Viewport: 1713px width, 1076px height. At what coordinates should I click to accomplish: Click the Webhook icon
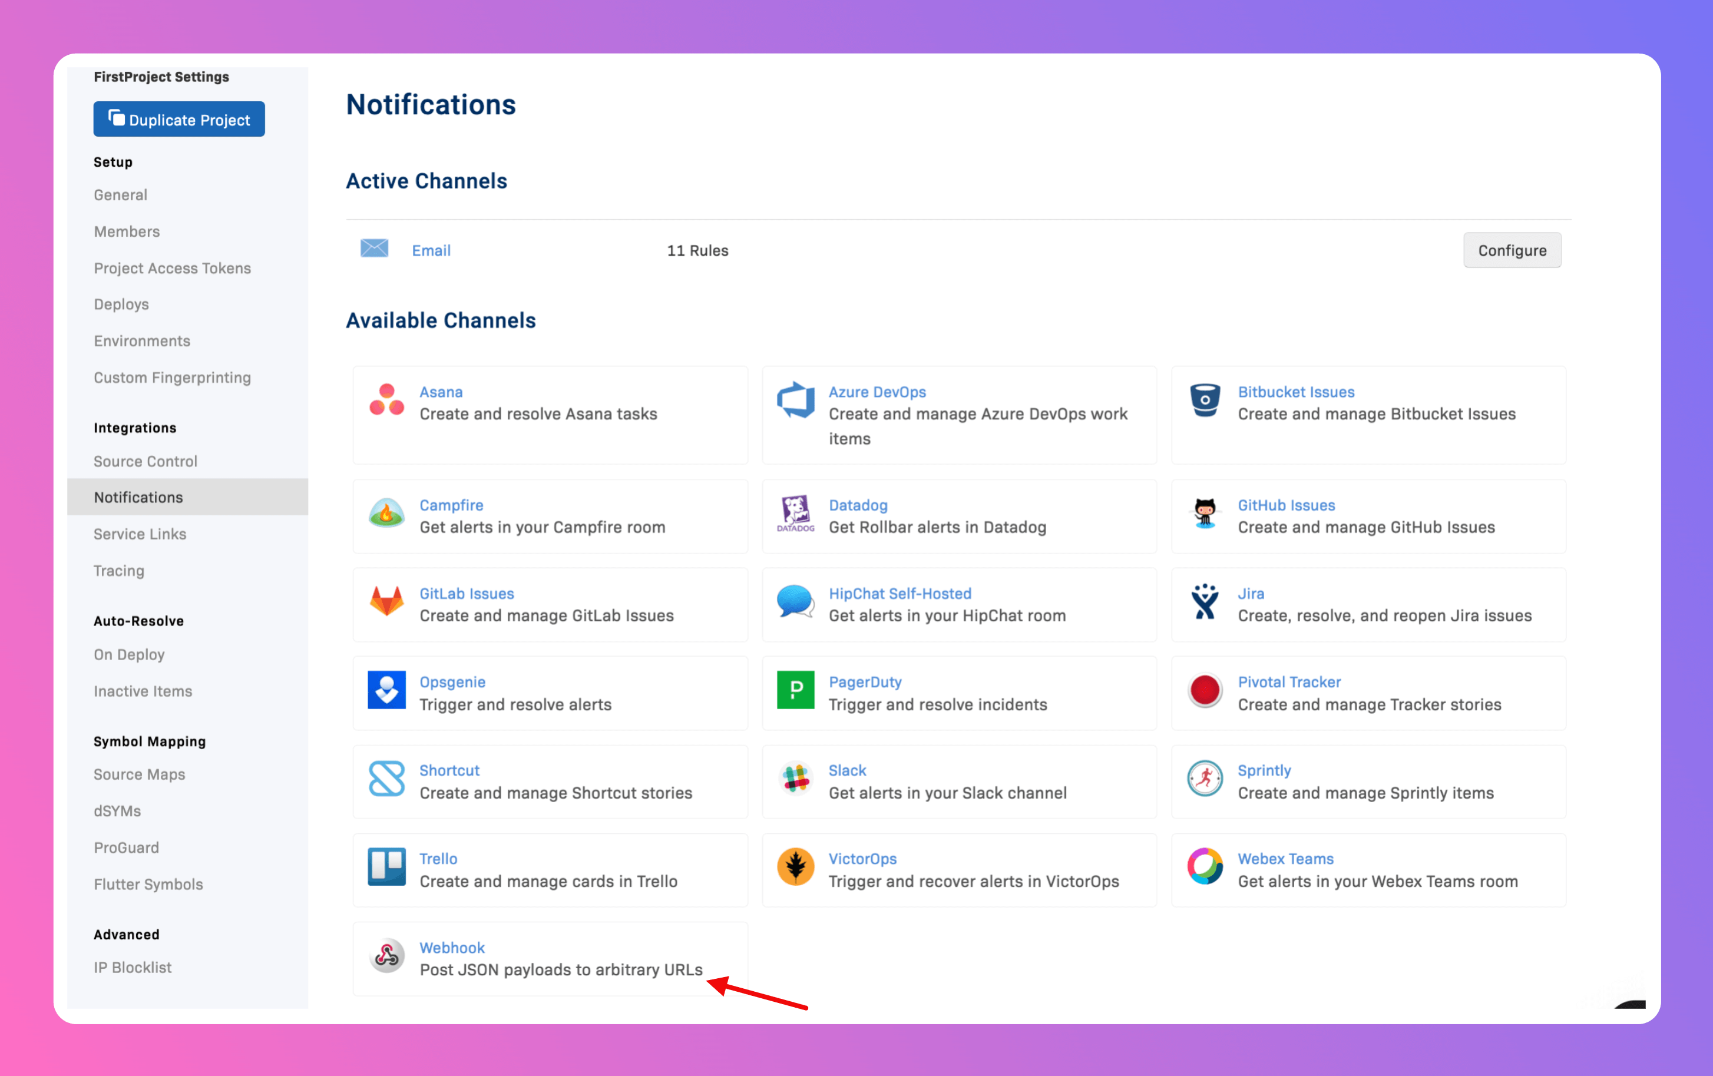(386, 956)
